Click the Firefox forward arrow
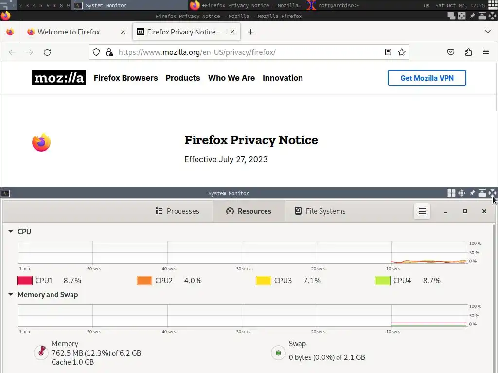This screenshot has width=498, height=373. tap(30, 52)
